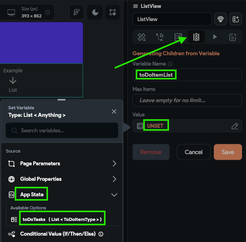The image size is (246, 242).
Task: Click the ListView widget name field
Action: click(172, 19)
